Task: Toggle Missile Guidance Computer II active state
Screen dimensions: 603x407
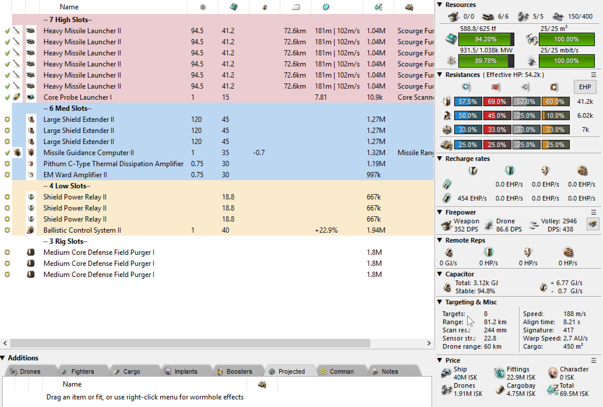Action: tap(7, 152)
